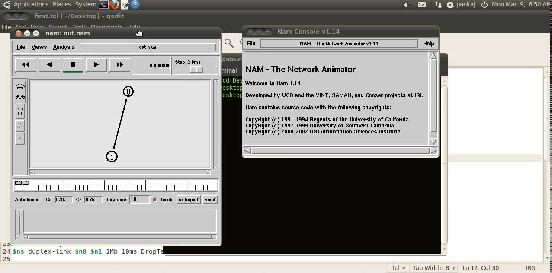Click the zoom in icon in nam sidebar
The height and width of the screenshot is (273, 552).
(x=20, y=86)
